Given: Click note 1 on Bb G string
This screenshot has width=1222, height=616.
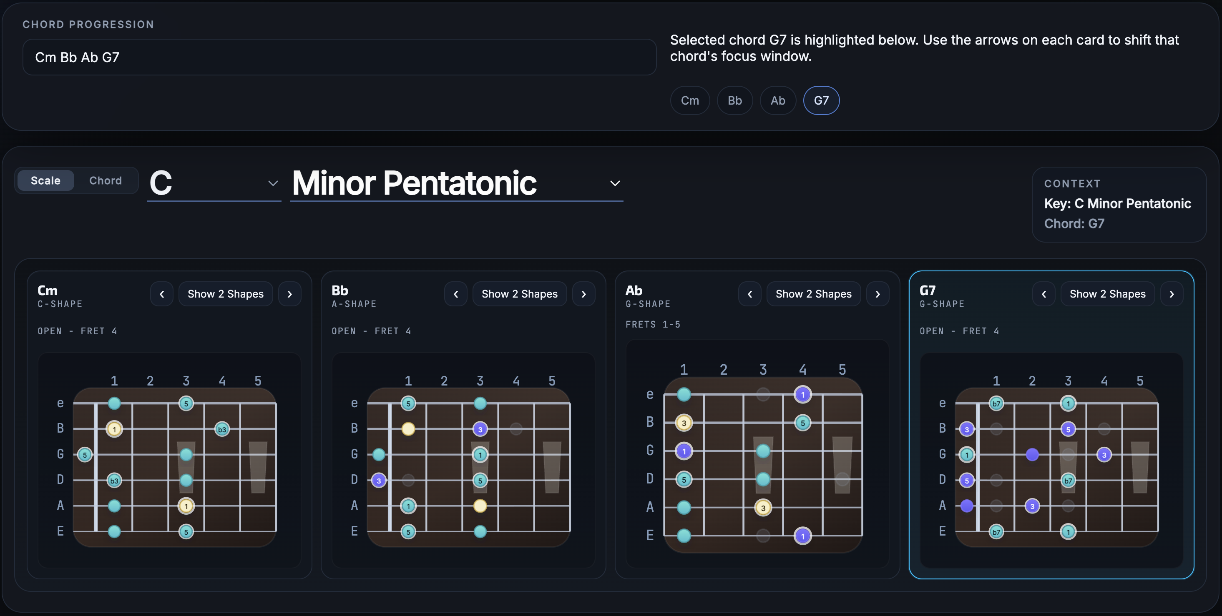Looking at the screenshot, I should tap(480, 455).
